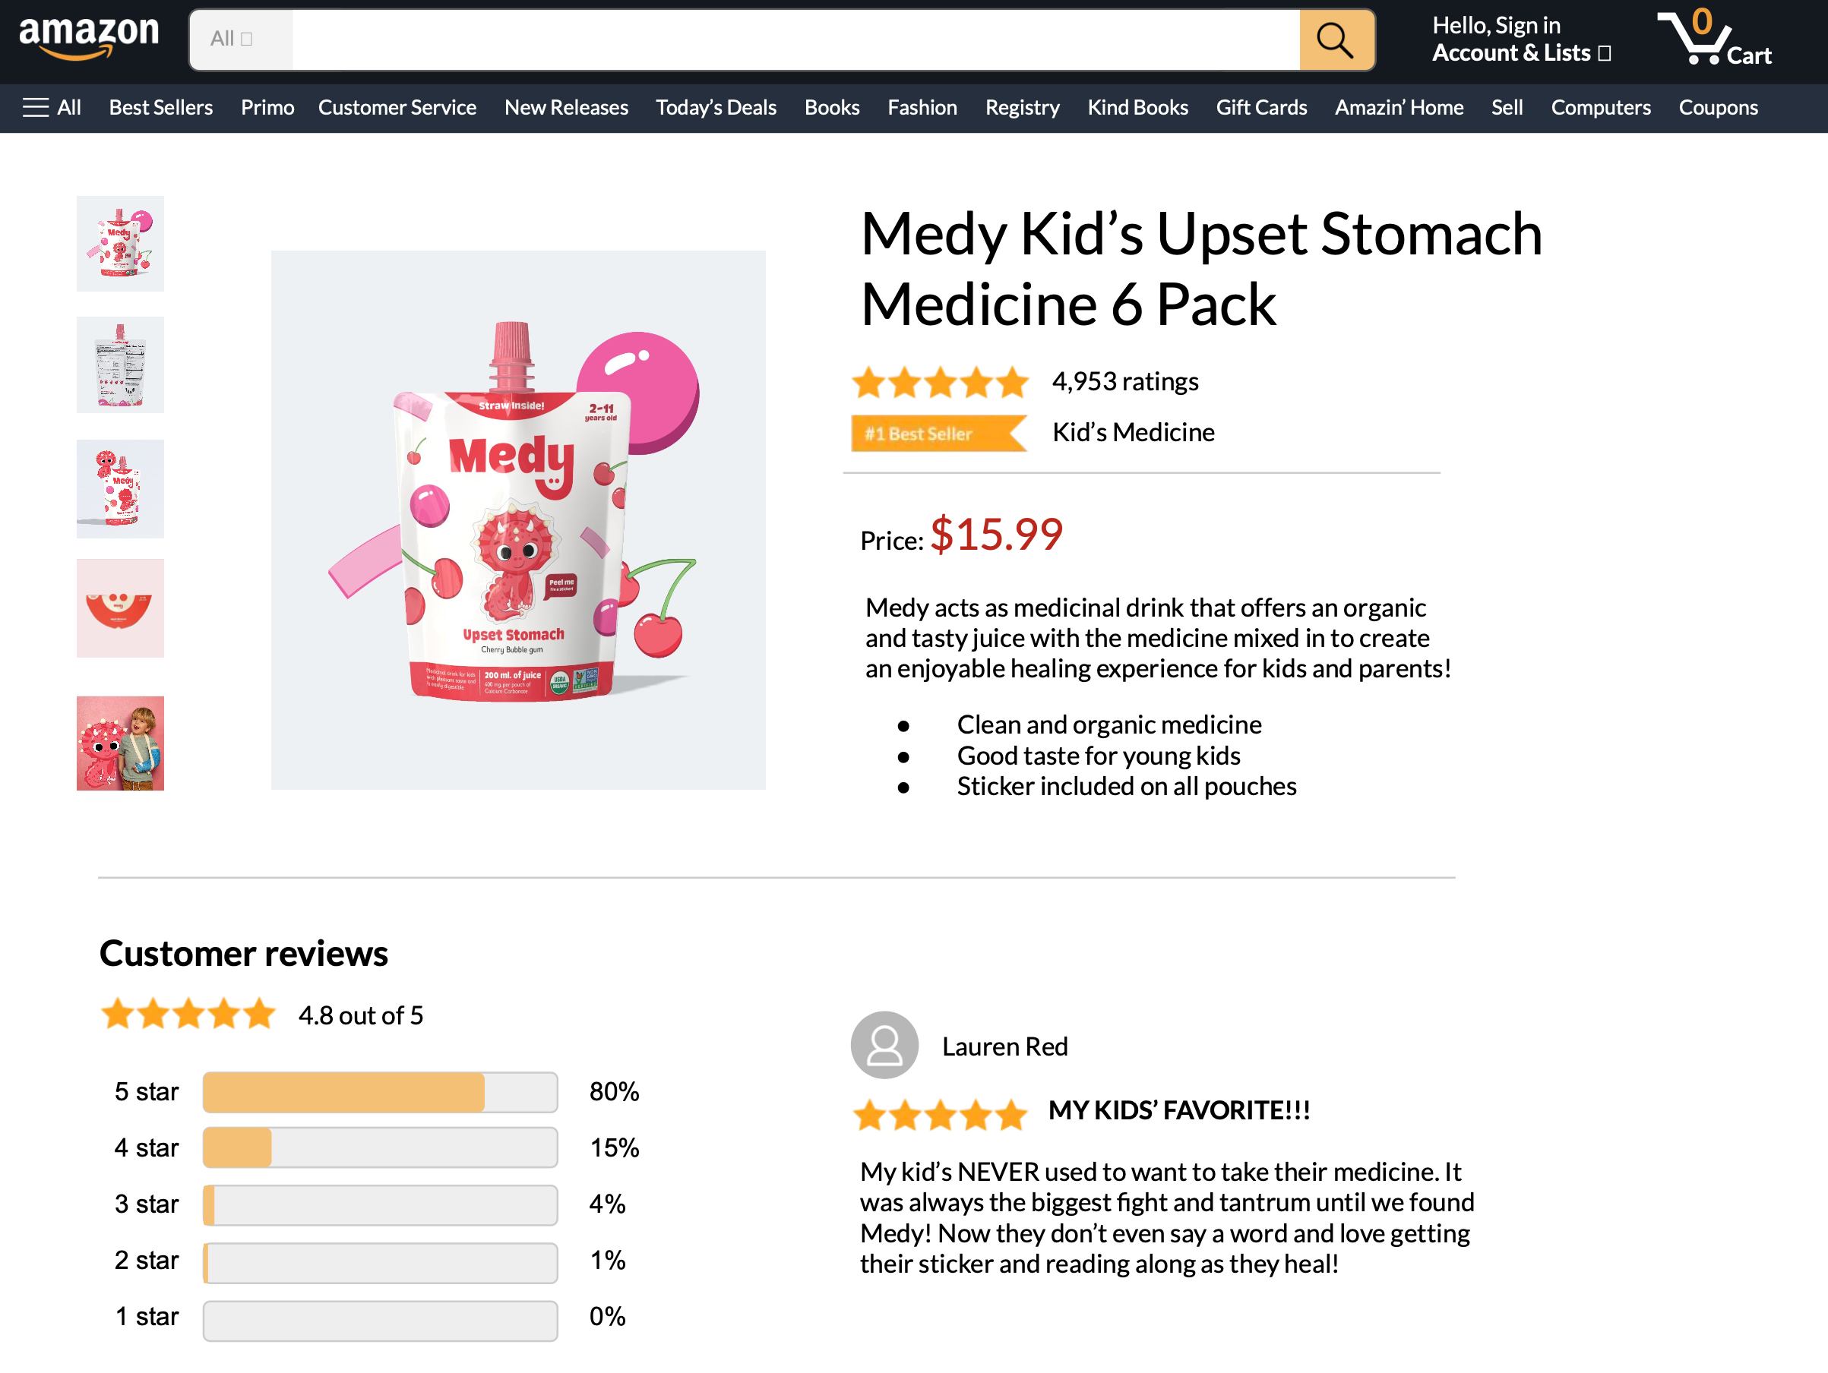Screen dimensions: 1828x1373
Task: Click in the search text field
Action: [795, 39]
